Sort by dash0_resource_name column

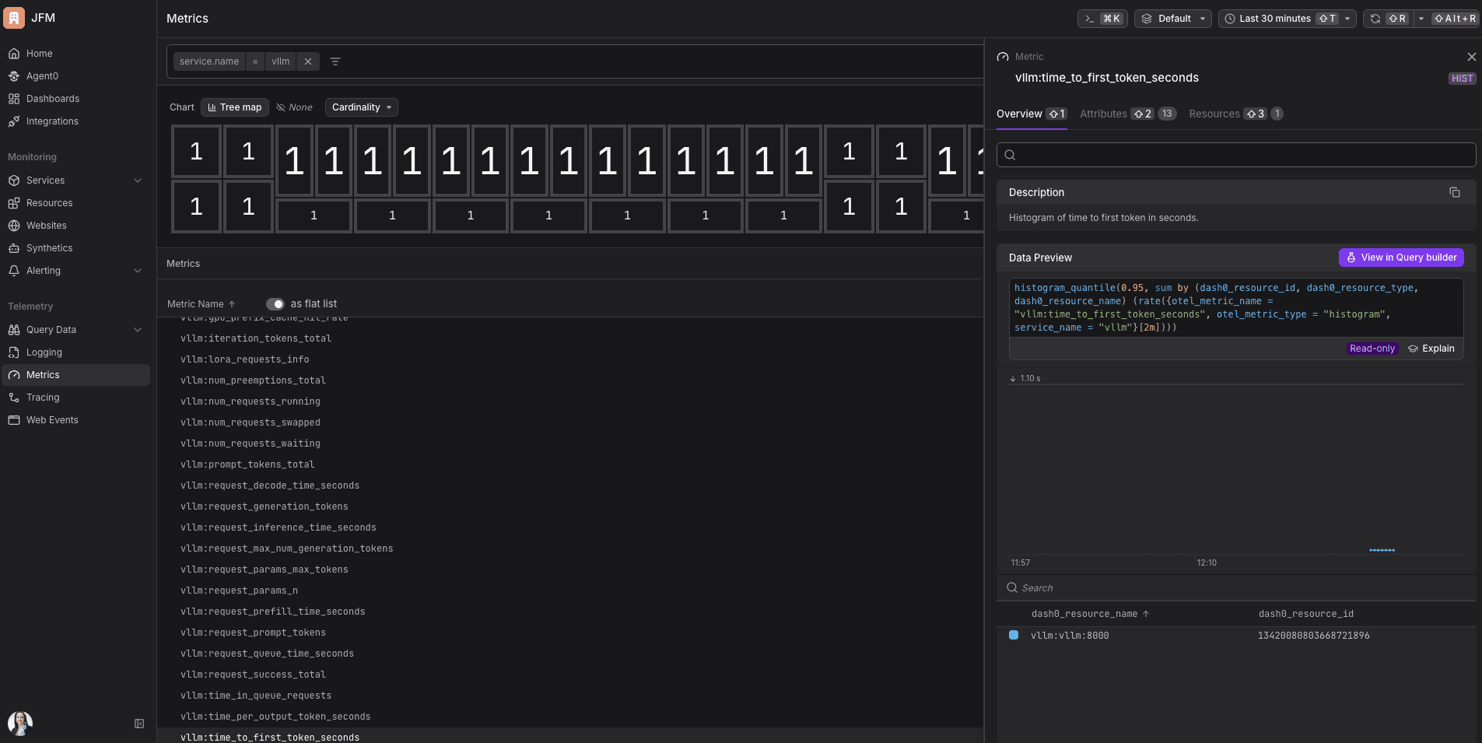tap(1090, 614)
